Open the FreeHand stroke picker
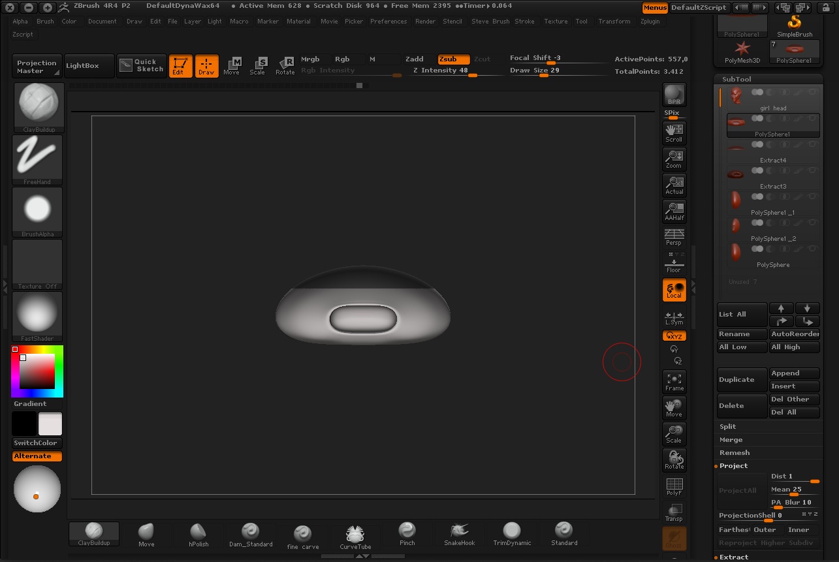This screenshot has height=562, width=839. [37, 160]
